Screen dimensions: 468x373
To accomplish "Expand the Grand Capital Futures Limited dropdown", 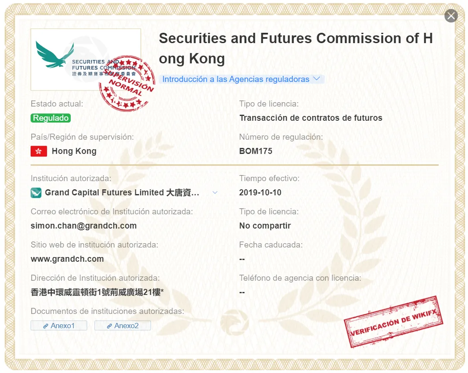I will point(215,192).
